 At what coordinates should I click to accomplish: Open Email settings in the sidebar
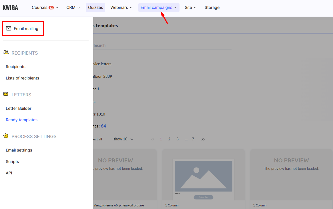click(x=19, y=150)
